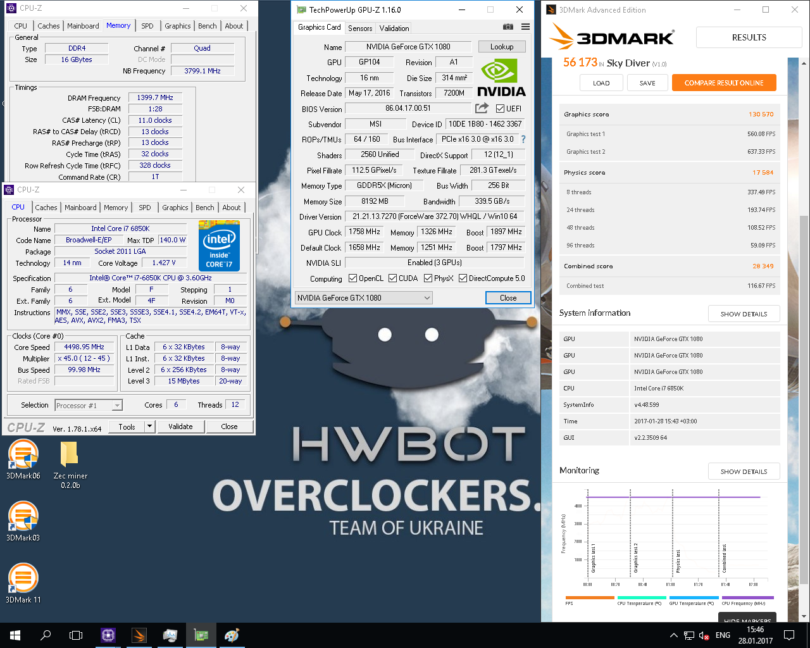Open the Mainboard tab in back CPU-Z window
Screen dimensions: 810x648
click(83, 26)
